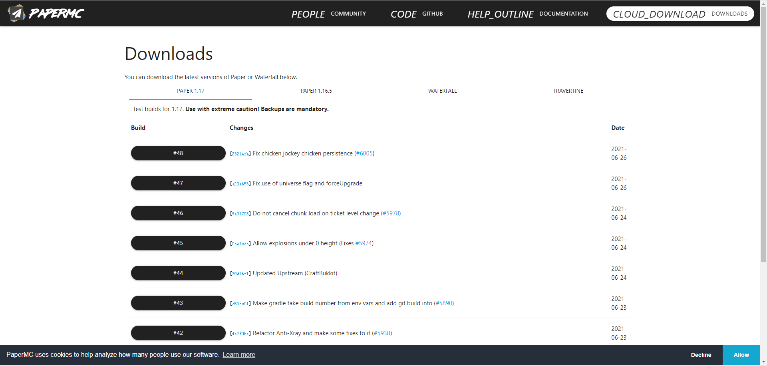Open the #5938 pull request link
Image resolution: width=767 pixels, height=366 pixels.
point(382,333)
